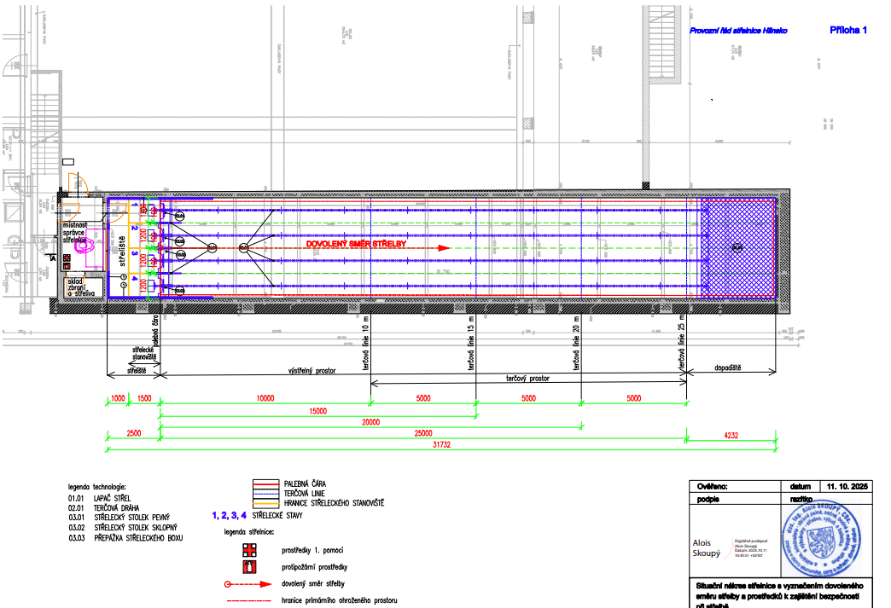891x608 pixels.
Task: Click the '1, 2, 3, 4' střelecké stavy legend numbers
Action: click(230, 515)
